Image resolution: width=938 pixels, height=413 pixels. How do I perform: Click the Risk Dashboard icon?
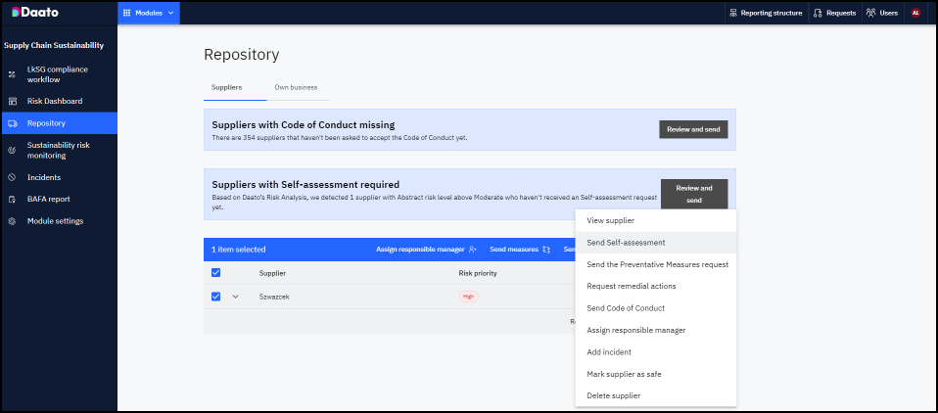[x=12, y=102]
